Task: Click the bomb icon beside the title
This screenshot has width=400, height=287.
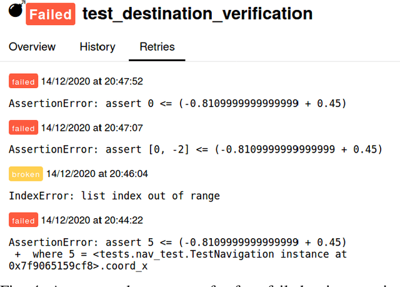Action: pyautogui.click(x=14, y=10)
